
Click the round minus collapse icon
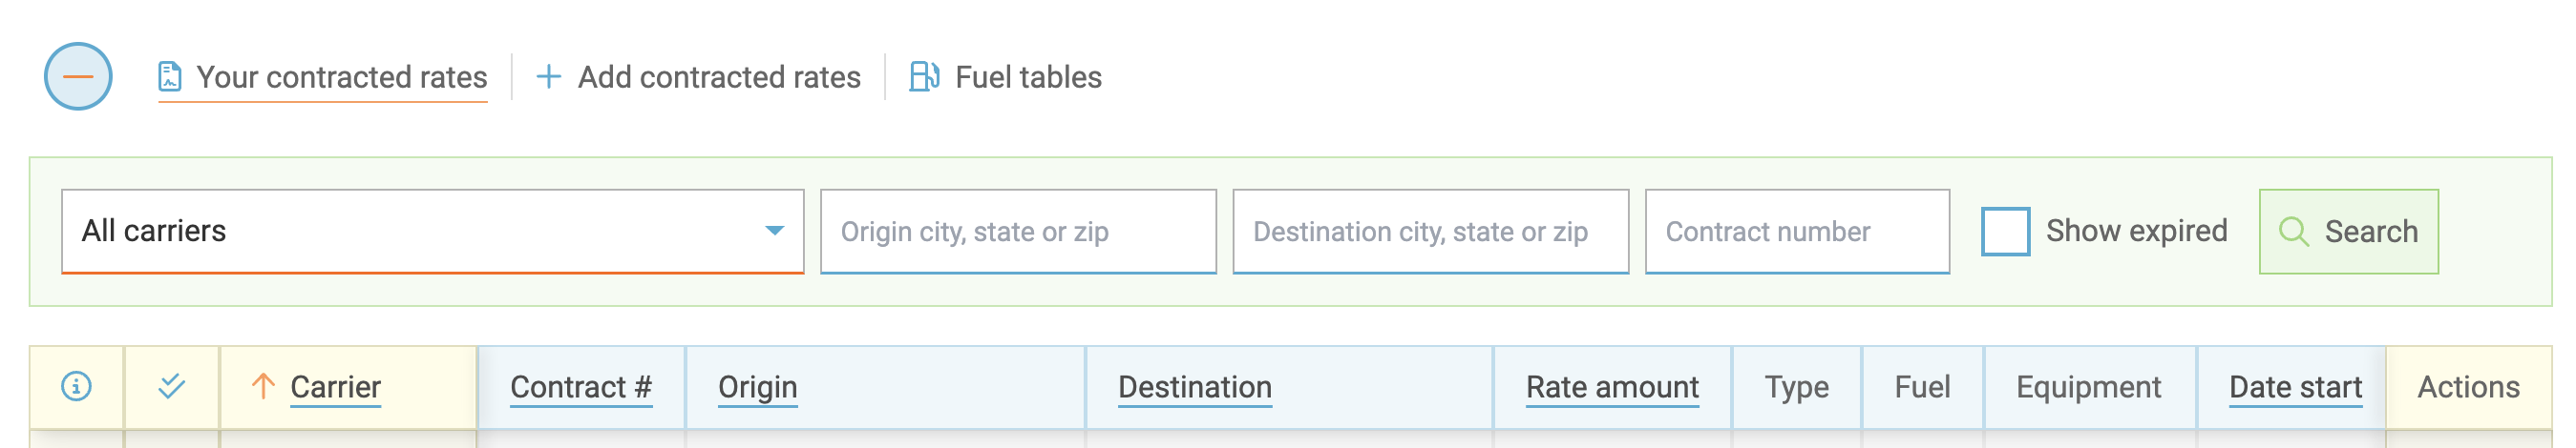tap(78, 77)
